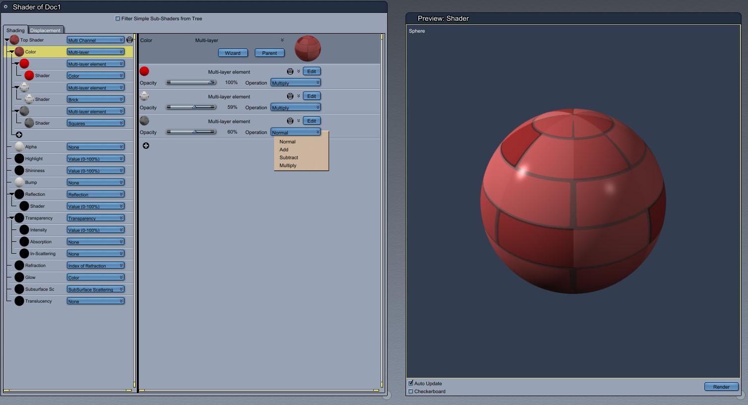This screenshot has width=748, height=405.
Task: Choose Subtract from the Operation menu
Action: pos(288,157)
